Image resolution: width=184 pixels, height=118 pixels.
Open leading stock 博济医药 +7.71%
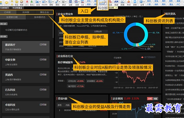(x=76, y=86)
